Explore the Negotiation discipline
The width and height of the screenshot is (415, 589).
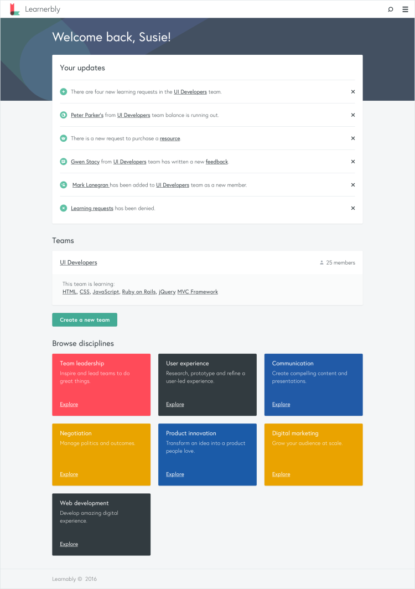coord(69,474)
